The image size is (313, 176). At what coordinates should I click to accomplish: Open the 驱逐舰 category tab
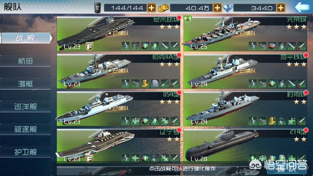[x=25, y=129]
